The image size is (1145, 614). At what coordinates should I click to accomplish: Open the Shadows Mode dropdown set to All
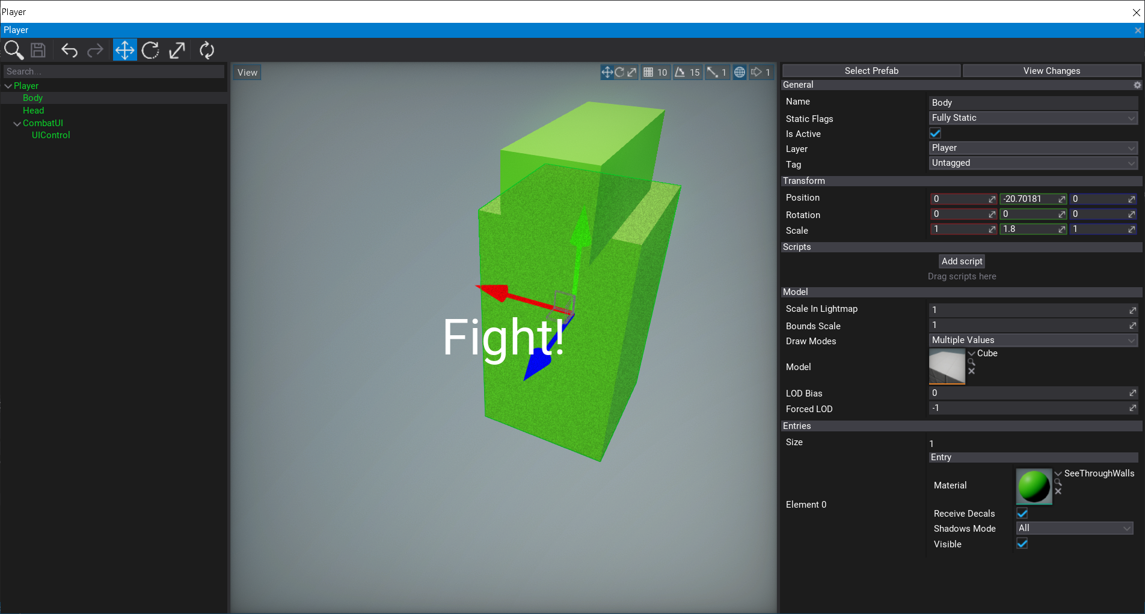click(x=1074, y=528)
